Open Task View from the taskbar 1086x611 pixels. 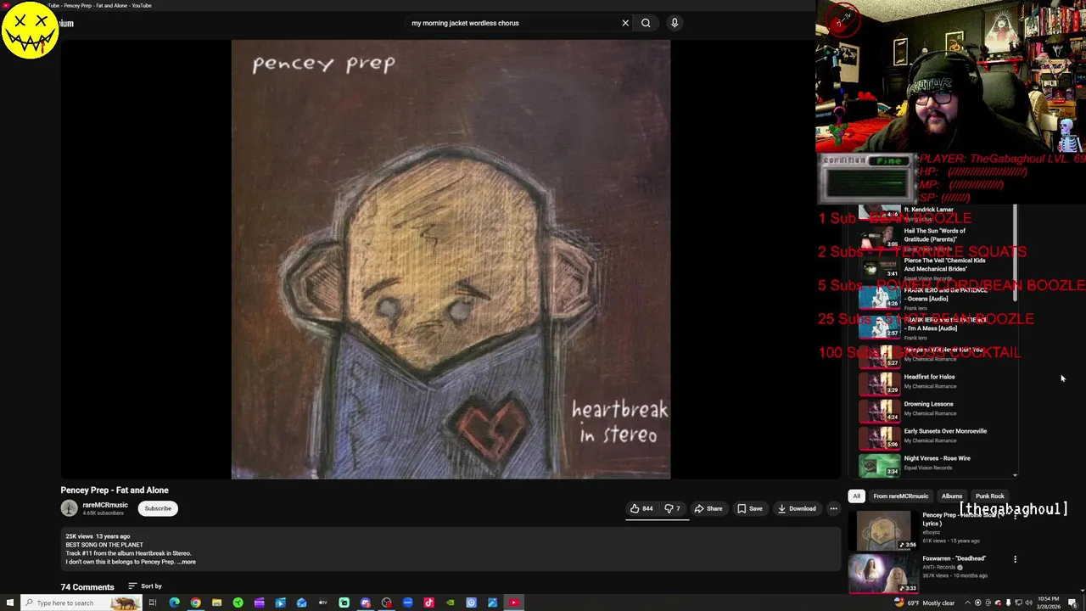pyautogui.click(x=153, y=603)
